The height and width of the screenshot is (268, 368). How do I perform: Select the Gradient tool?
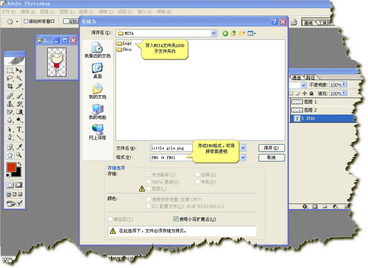(x=19, y=112)
